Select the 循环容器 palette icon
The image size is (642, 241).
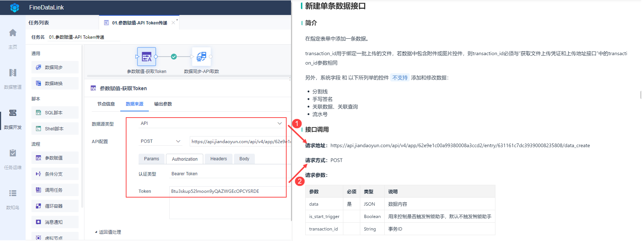pyautogui.click(x=38, y=206)
